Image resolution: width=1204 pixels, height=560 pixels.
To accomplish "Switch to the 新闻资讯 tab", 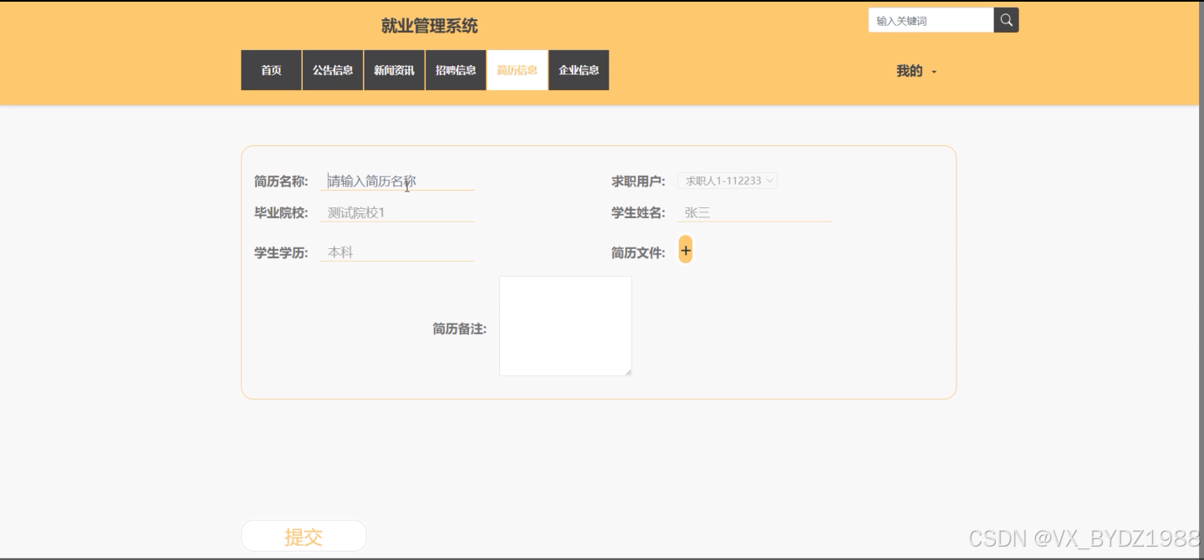I will pos(394,70).
